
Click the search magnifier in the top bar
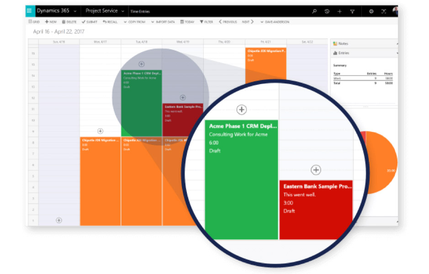coord(314,11)
